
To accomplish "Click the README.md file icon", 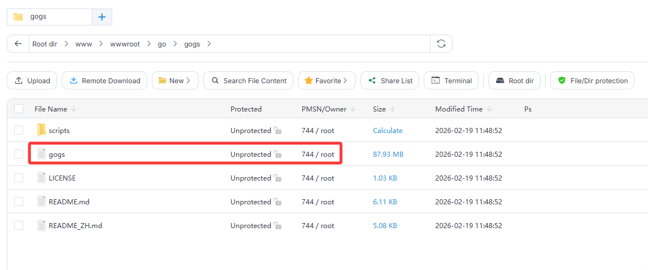I will click(x=41, y=202).
